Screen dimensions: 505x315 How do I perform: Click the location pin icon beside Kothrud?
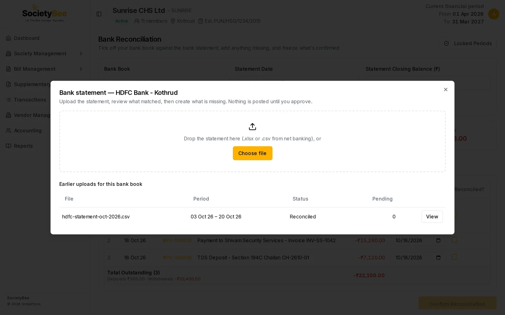coord(173,21)
